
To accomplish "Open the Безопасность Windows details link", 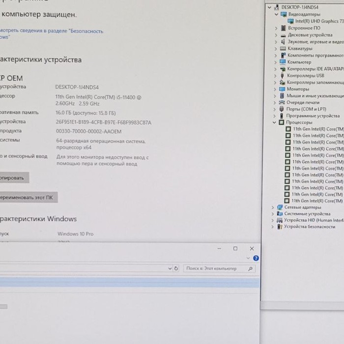I will (51, 33).
